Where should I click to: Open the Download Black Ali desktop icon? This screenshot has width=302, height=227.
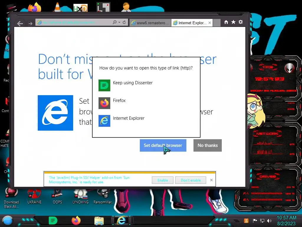[11, 198]
